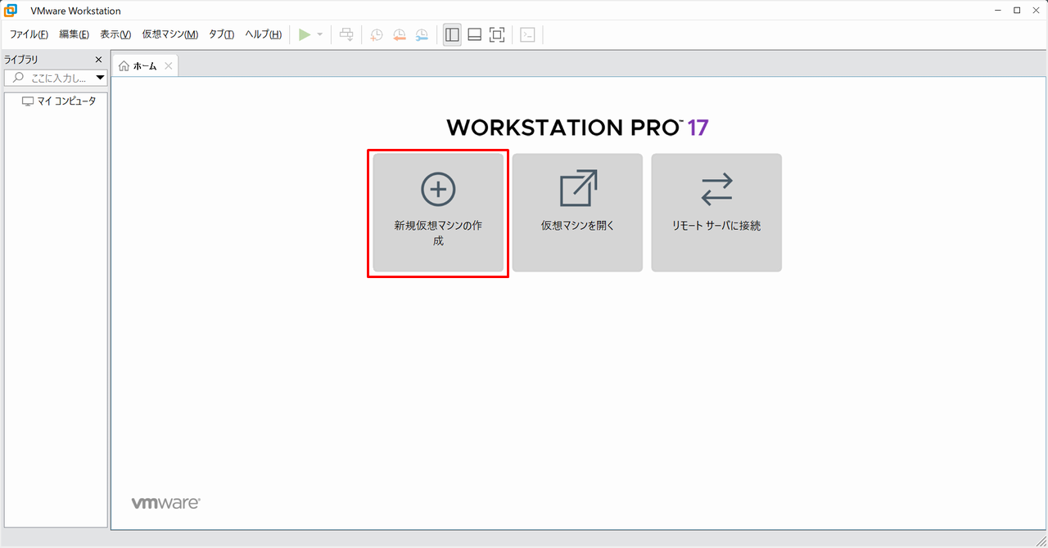1048x548 pixels.
Task: Open the snapshot manager icon
Action: pyautogui.click(x=421, y=34)
